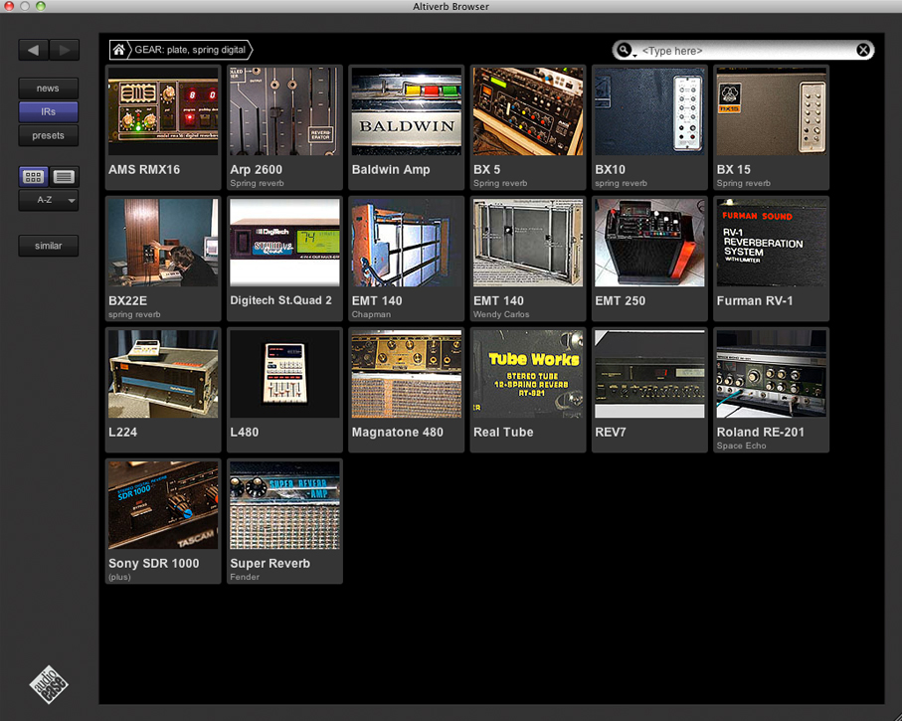Viewport: 902px width, 721px height.
Task: Open the Magnatone 480 image
Action: (x=407, y=374)
